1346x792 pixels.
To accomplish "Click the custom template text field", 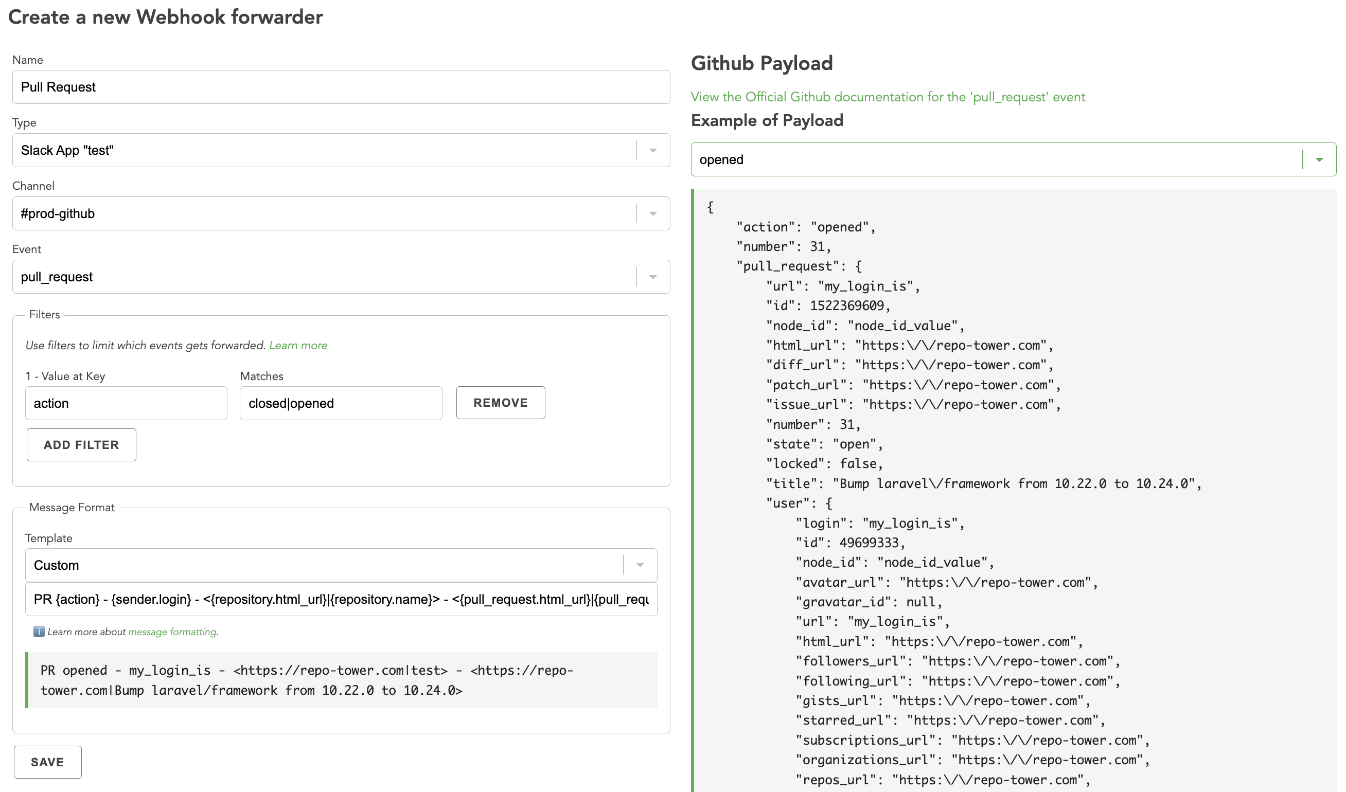I will [x=341, y=599].
